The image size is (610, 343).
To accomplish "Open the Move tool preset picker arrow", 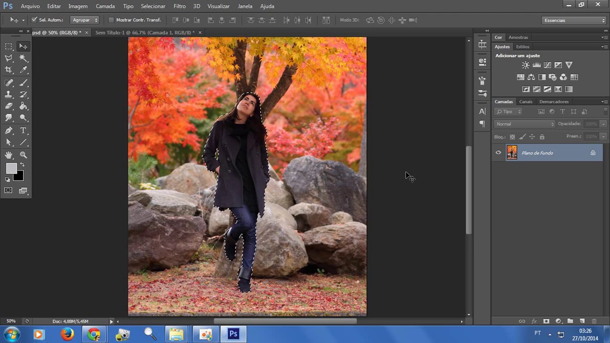I will (x=23, y=20).
